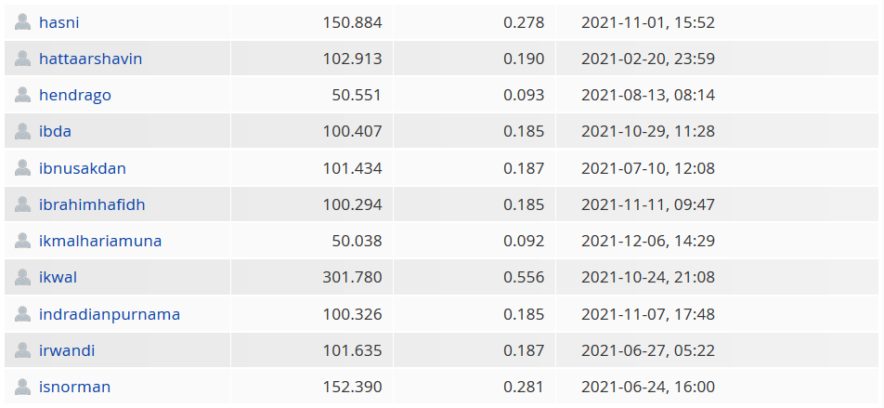Screen dimensions: 884x408
Task: Click the user icon beside ibnusakdan
Action: tap(22, 167)
